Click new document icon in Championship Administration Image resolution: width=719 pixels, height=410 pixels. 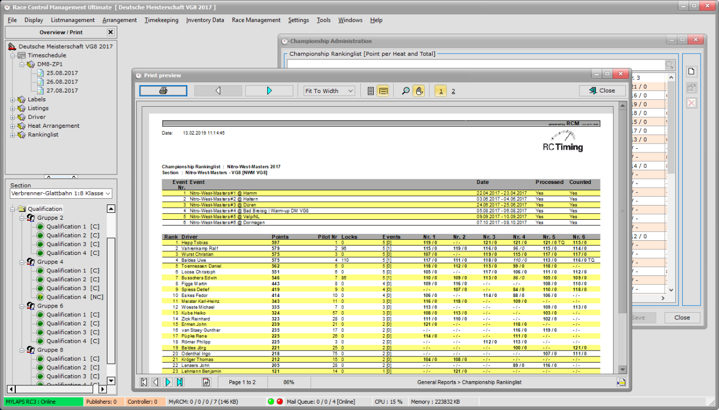(x=691, y=71)
